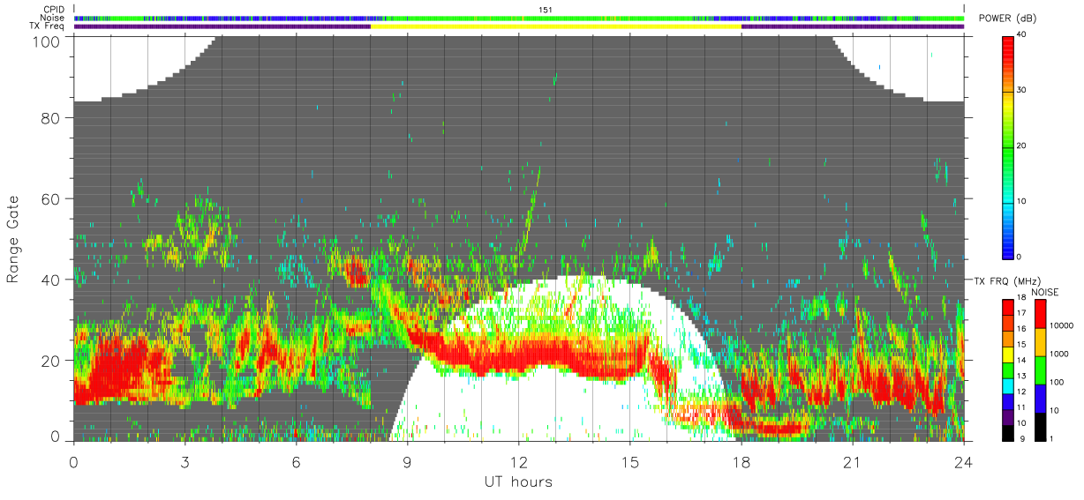This screenshot has height=500, width=1084.
Task: Click the 10000 tick on the NOISE legend
Action: [x=1063, y=325]
